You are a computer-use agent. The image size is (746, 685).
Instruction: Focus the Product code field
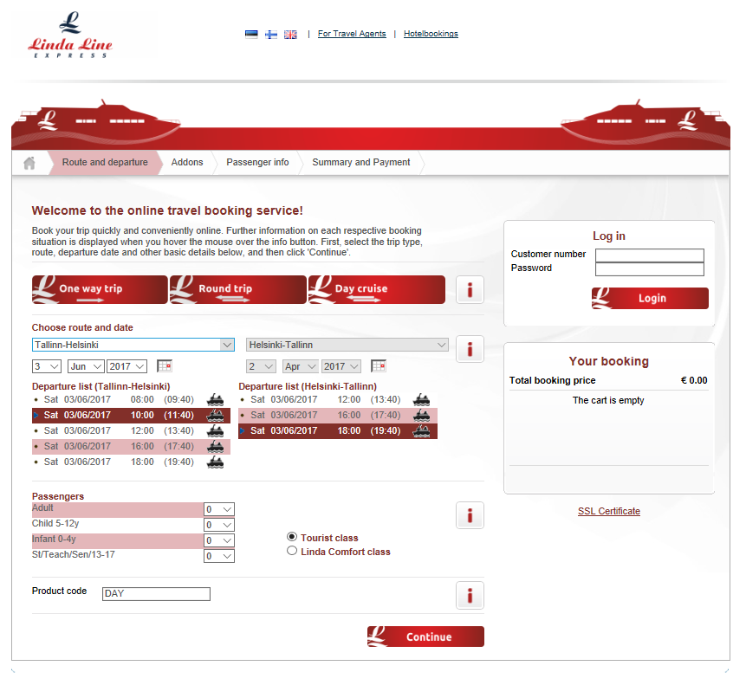click(156, 594)
